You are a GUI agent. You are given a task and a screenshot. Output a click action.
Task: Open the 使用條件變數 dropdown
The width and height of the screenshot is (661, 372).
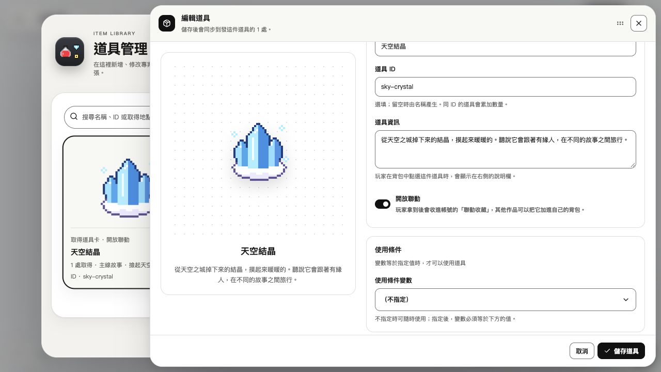coord(505,300)
